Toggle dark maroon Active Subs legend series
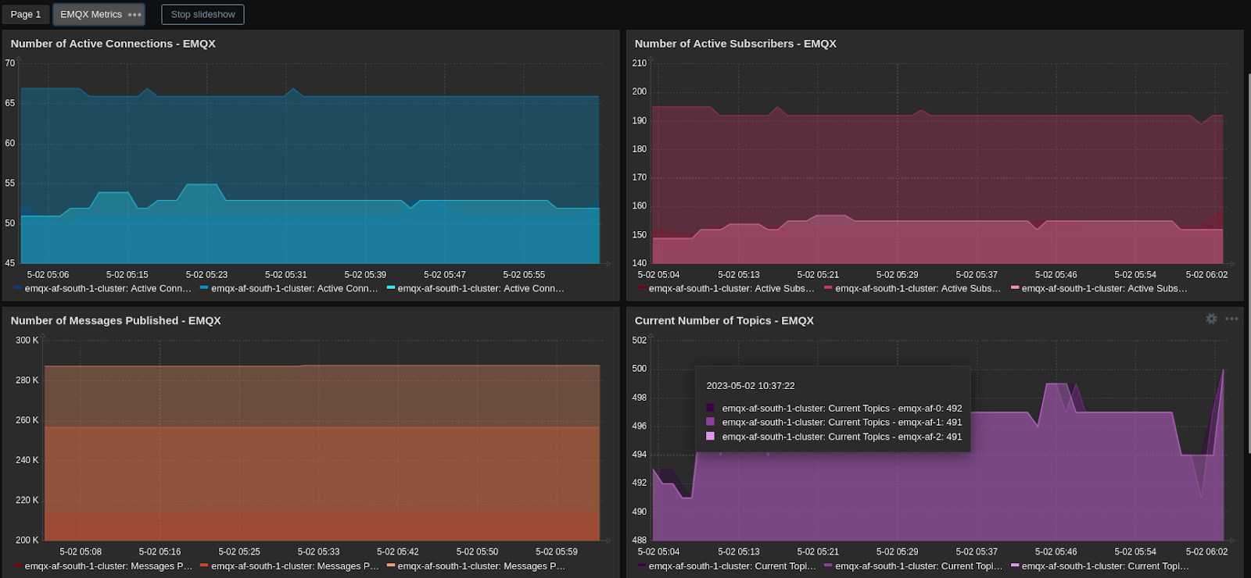The height and width of the screenshot is (578, 1251). point(726,288)
